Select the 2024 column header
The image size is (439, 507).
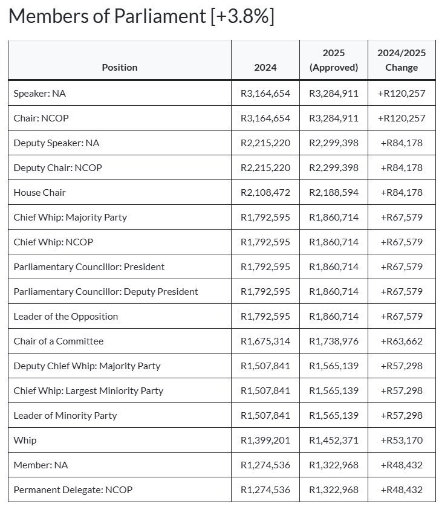click(x=265, y=67)
